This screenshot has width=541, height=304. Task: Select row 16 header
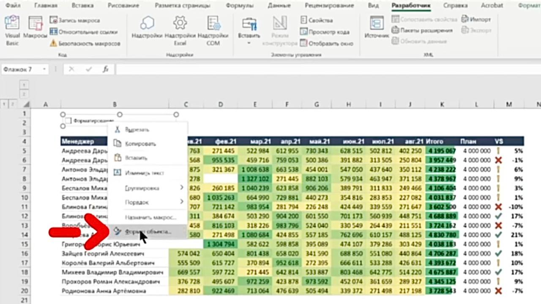[24, 253]
